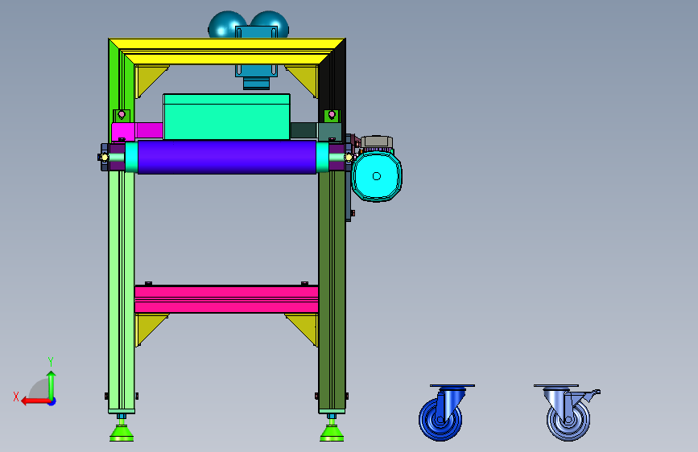Click the red X axis arrow
The image size is (698, 452).
coord(35,401)
